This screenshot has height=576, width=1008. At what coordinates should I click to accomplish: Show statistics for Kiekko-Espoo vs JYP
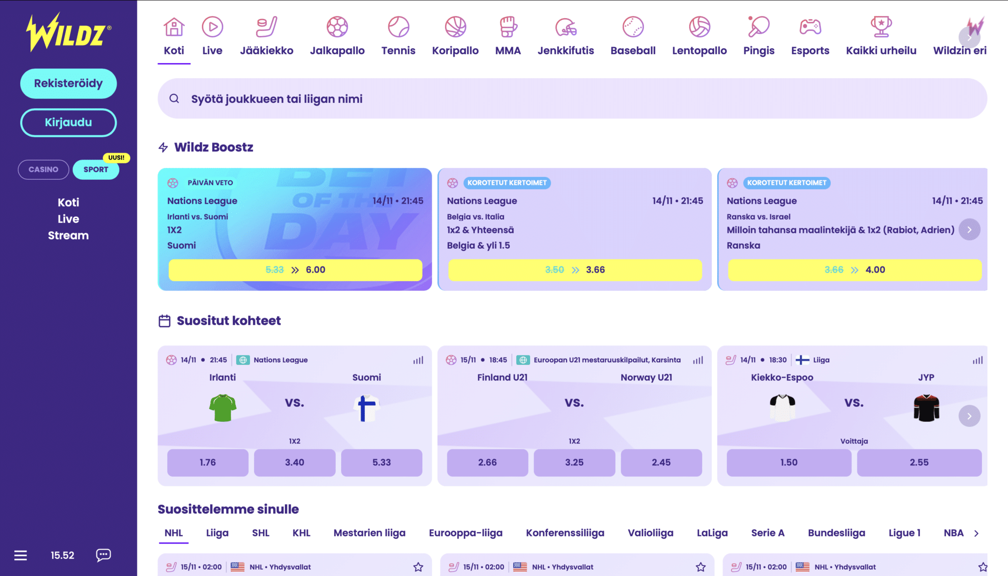[977, 360]
